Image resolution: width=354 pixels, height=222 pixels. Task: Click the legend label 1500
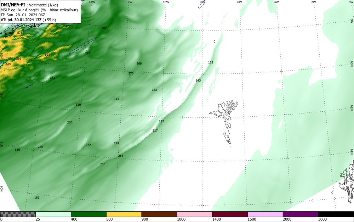(x=252, y=219)
